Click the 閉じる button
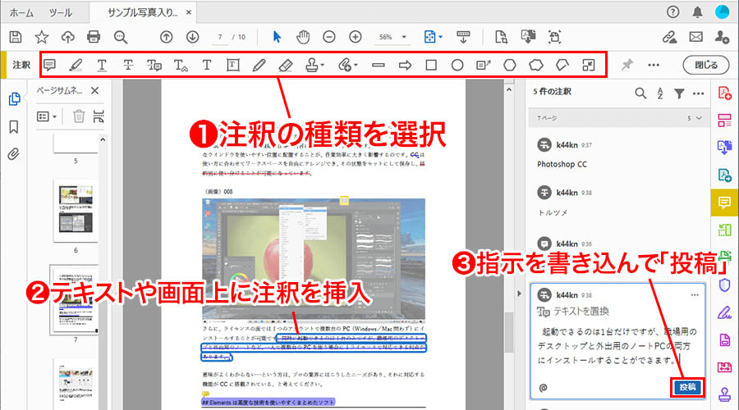 click(706, 65)
